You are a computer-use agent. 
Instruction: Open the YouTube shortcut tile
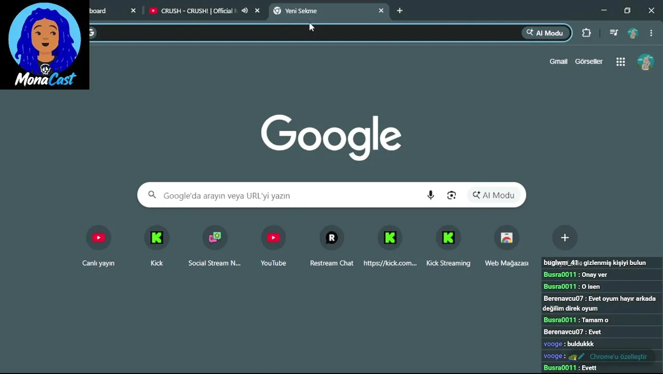273,247
